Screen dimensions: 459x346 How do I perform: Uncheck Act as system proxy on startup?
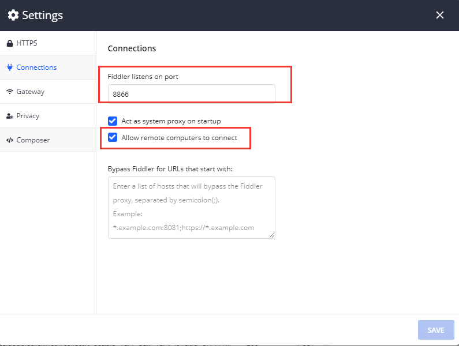[113, 121]
